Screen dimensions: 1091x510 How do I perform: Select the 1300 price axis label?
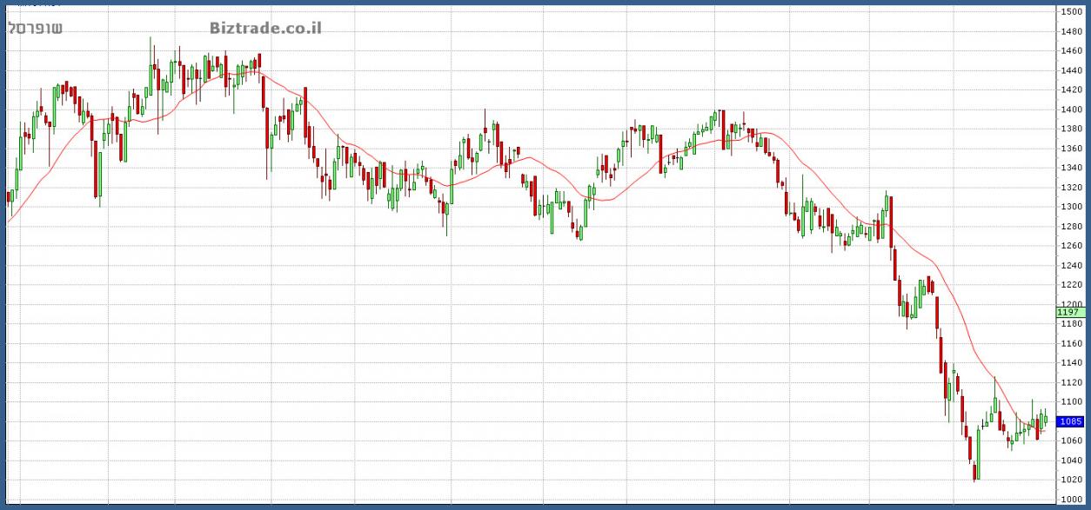[1070, 207]
